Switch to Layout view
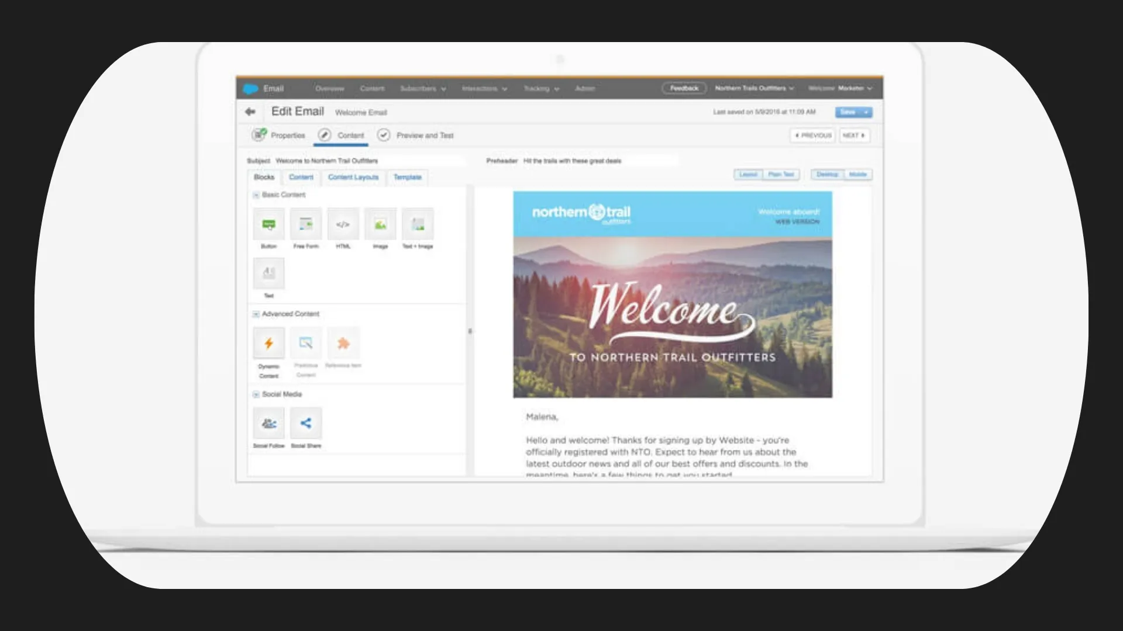The height and width of the screenshot is (631, 1123). (x=749, y=175)
